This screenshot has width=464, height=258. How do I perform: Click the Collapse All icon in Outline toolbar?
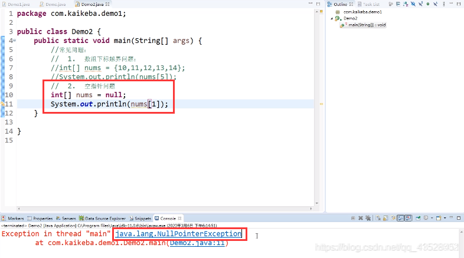click(398, 4)
